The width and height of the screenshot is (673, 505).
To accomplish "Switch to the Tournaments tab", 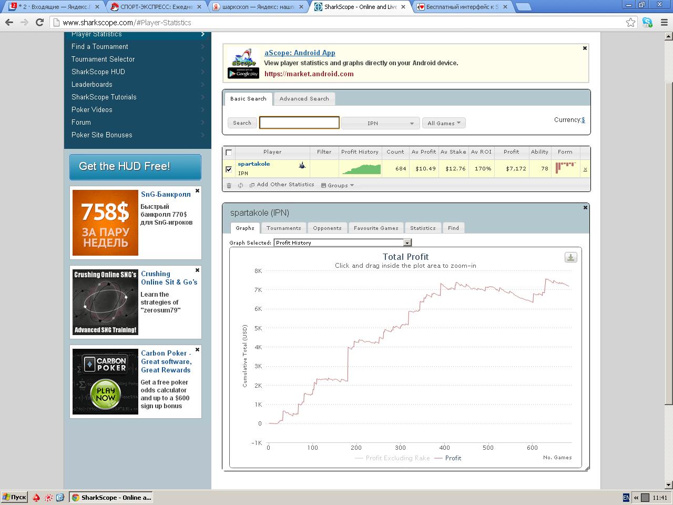I will [283, 228].
